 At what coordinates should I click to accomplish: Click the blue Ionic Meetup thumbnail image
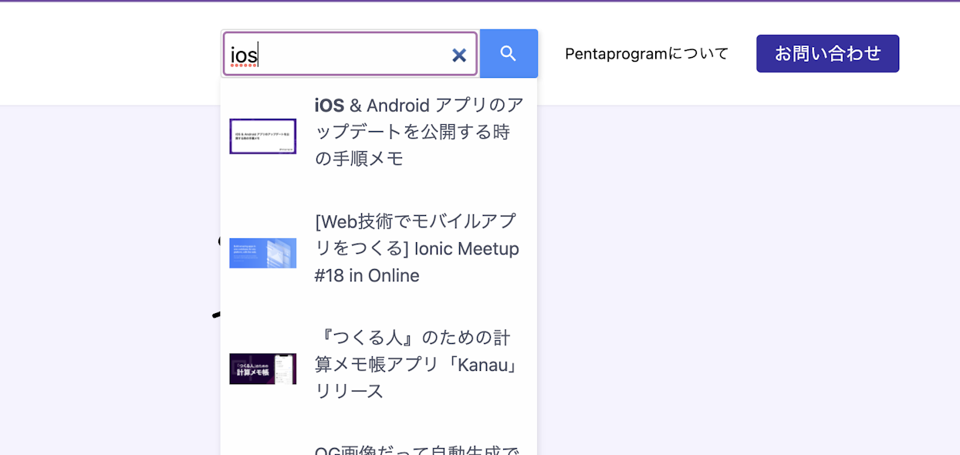coord(262,253)
